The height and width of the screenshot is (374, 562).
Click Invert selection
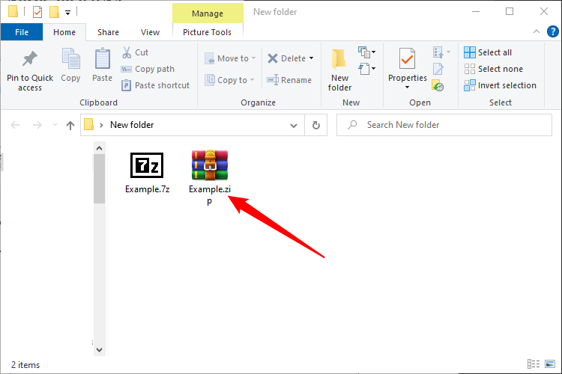point(500,85)
